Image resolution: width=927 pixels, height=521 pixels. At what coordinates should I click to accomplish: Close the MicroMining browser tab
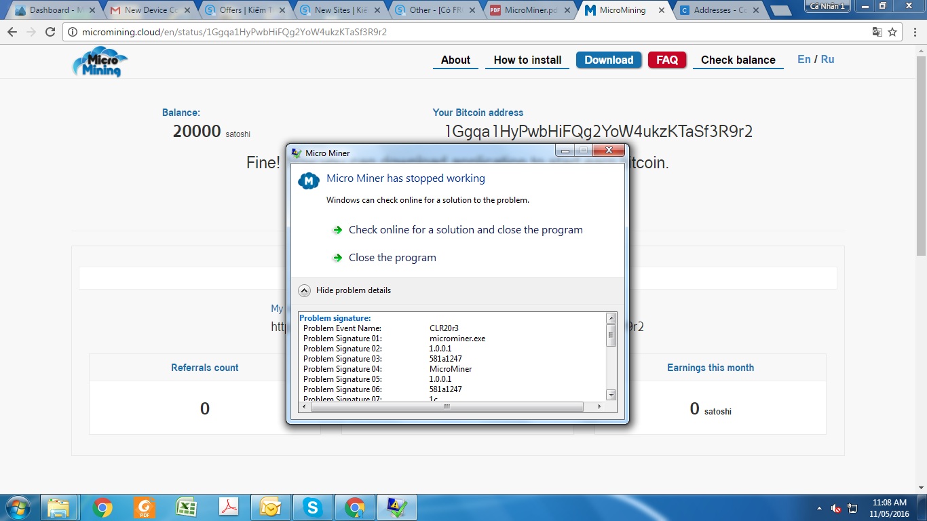click(x=662, y=10)
